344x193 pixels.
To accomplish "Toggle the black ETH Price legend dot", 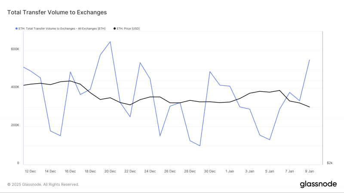I will tap(114, 28).
